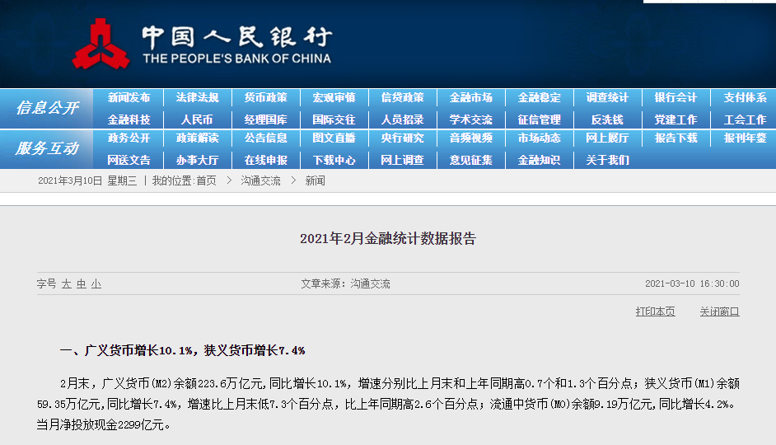
Task: Select 征信管理 menu item
Action: click(539, 119)
